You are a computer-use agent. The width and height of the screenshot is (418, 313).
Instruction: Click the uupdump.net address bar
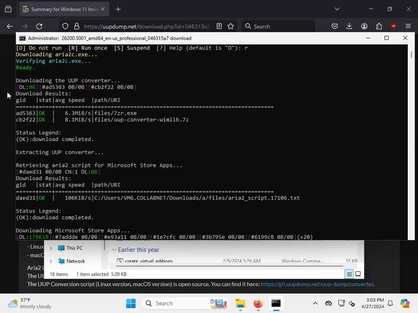147,26
